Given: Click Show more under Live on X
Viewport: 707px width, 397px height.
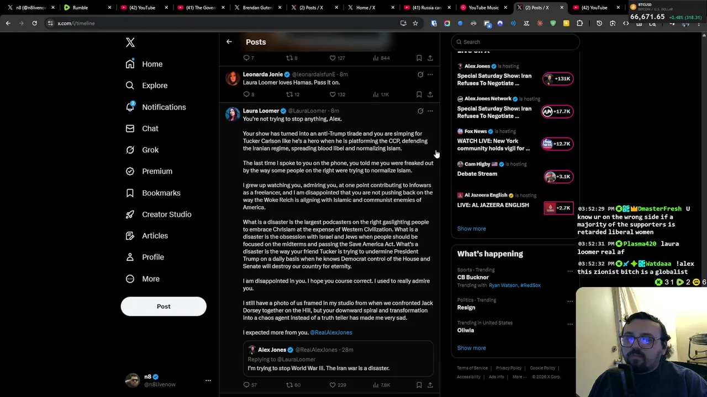Looking at the screenshot, I should tap(471, 229).
